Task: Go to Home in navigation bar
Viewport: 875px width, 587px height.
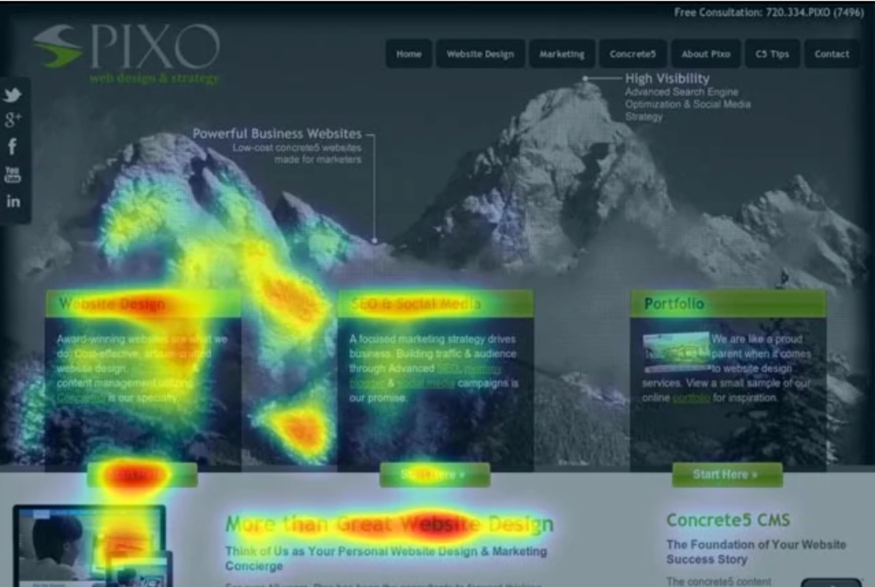Action: pos(408,54)
